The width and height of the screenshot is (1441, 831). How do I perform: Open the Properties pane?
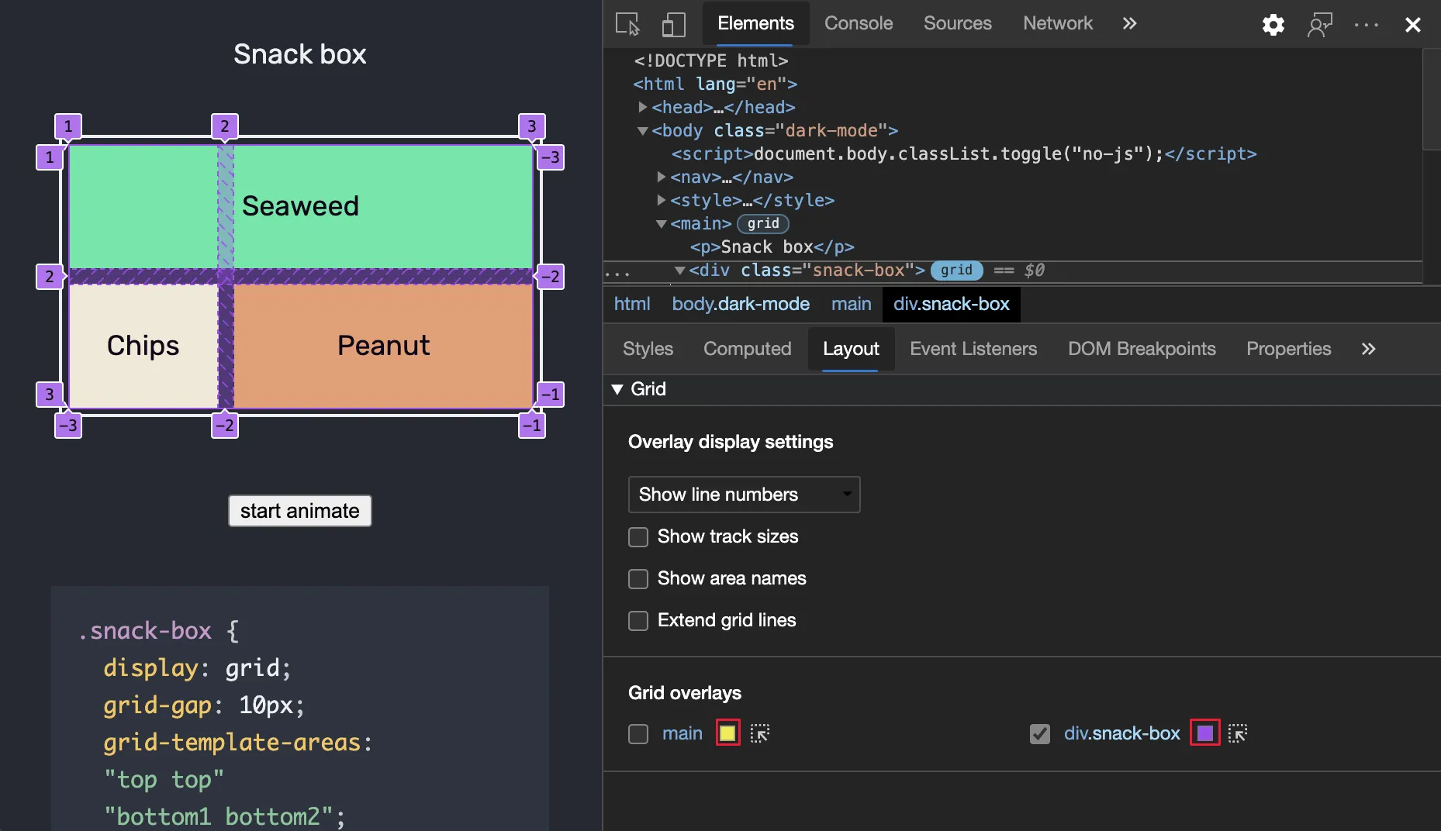[x=1288, y=349]
